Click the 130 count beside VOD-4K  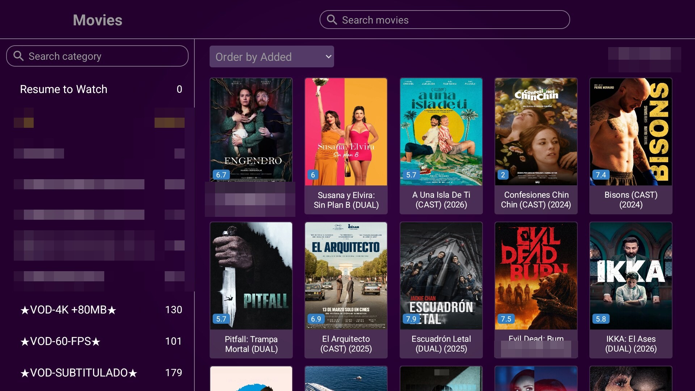click(x=173, y=310)
